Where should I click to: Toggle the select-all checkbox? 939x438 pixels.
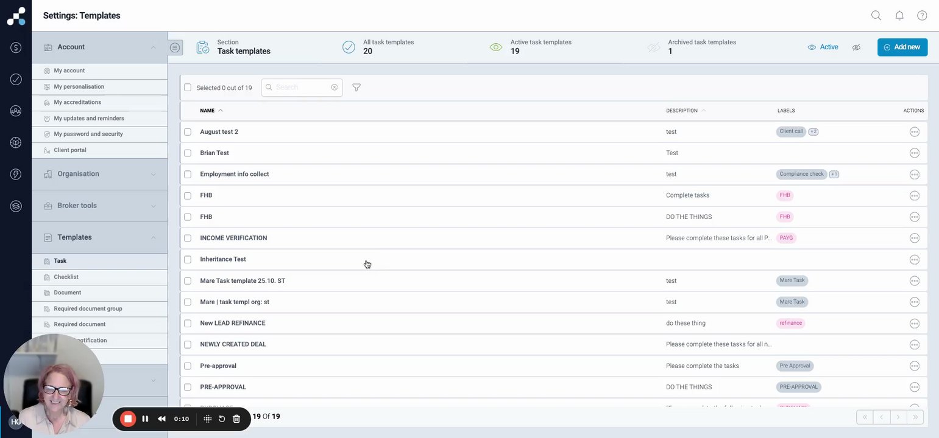pos(188,88)
